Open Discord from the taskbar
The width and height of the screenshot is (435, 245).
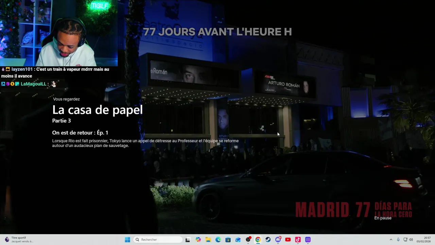point(278,240)
